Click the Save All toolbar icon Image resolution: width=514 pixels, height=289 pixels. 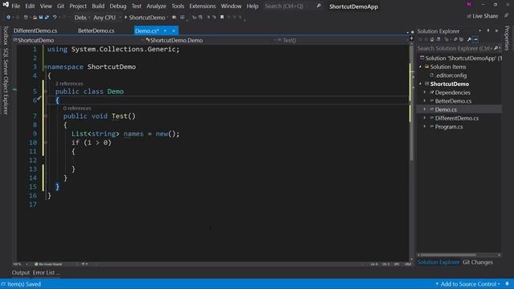click(x=47, y=17)
